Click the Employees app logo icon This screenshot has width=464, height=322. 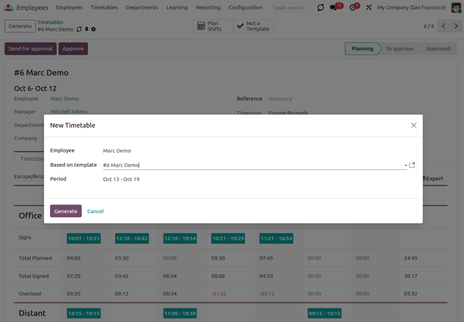point(8,7)
